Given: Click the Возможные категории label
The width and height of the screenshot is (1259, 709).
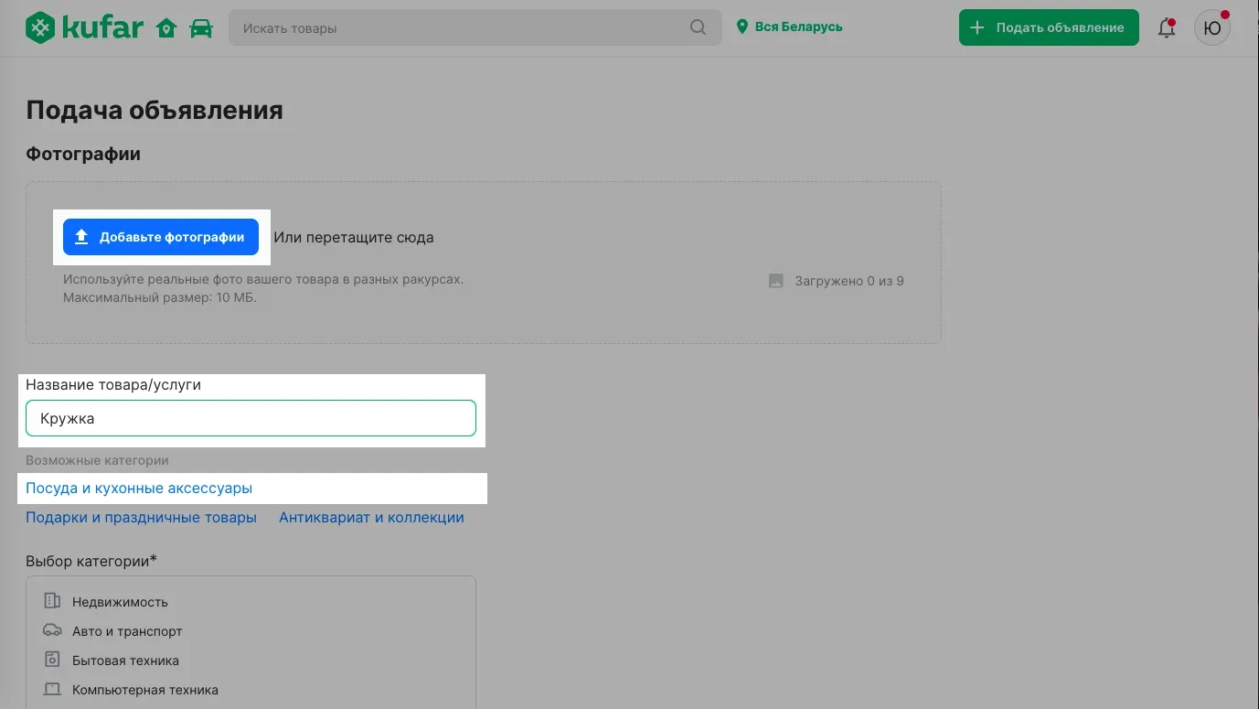Looking at the screenshot, I should coord(97,460).
